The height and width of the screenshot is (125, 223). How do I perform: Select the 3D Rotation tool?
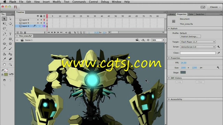click(x=10, y=24)
